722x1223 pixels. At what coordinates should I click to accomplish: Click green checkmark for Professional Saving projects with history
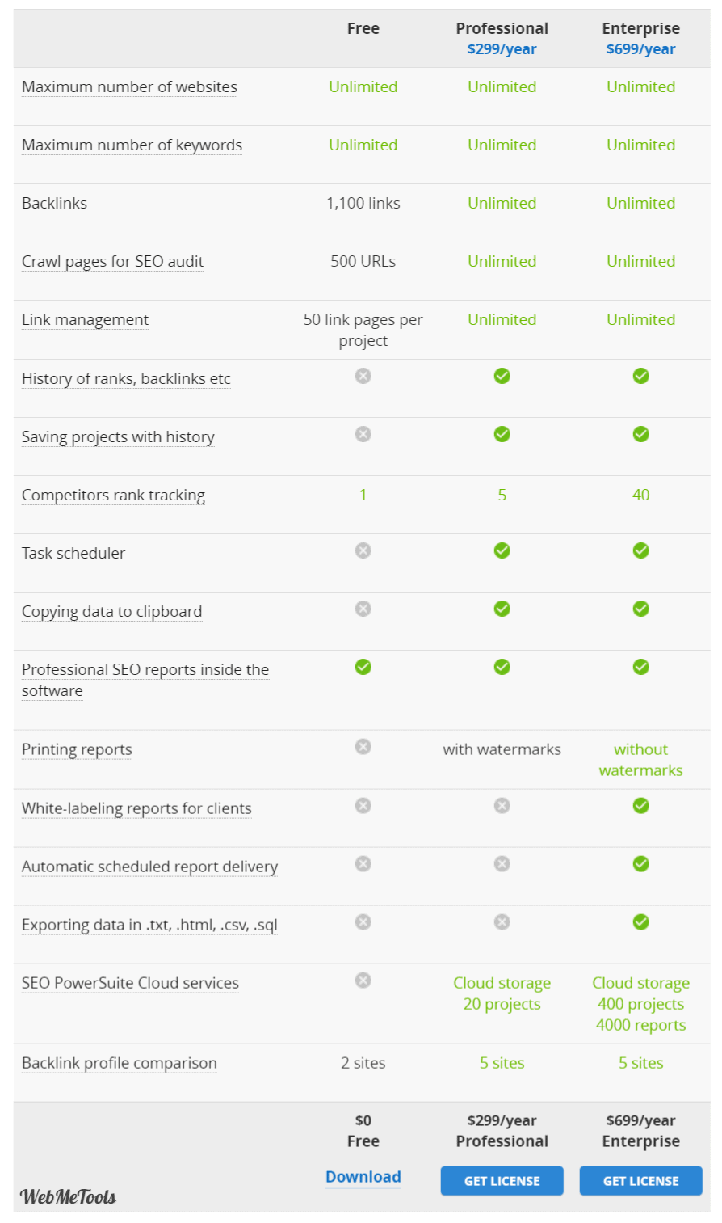click(x=502, y=434)
